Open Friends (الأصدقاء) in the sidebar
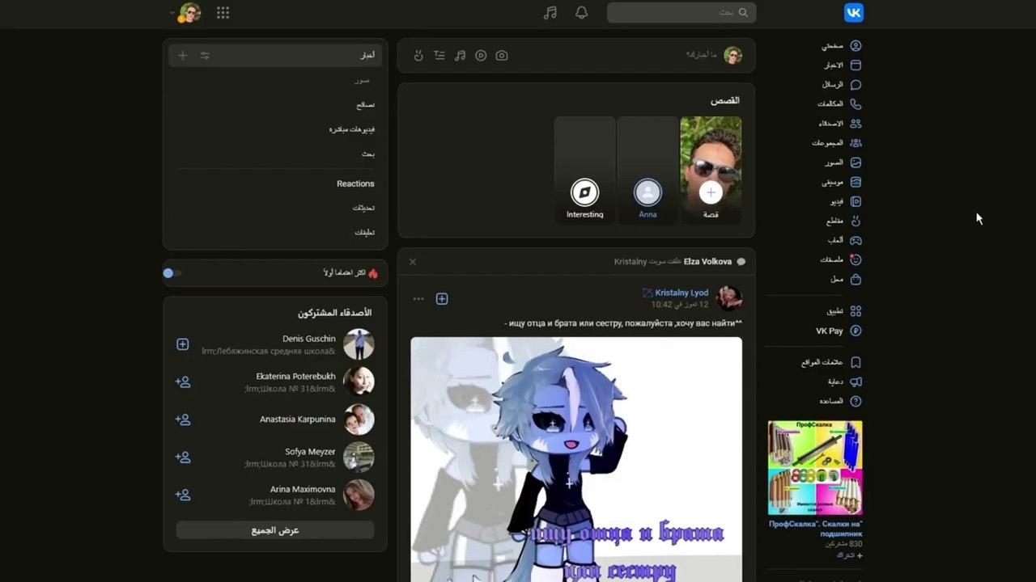Viewport: 1036px width, 582px height. pyautogui.click(x=839, y=124)
